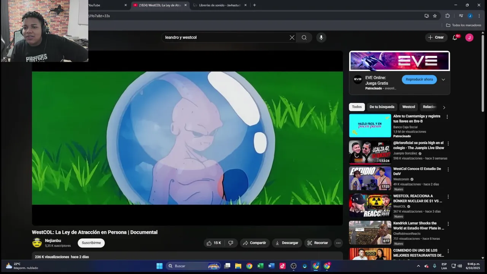This screenshot has height=274, width=487.
Task: Open the Juanpis Live Show thumbnail
Action: pyautogui.click(x=370, y=152)
